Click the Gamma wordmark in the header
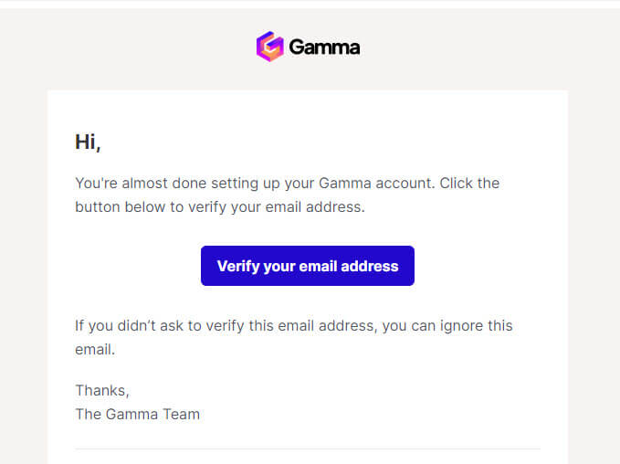The image size is (620, 464). point(324,47)
